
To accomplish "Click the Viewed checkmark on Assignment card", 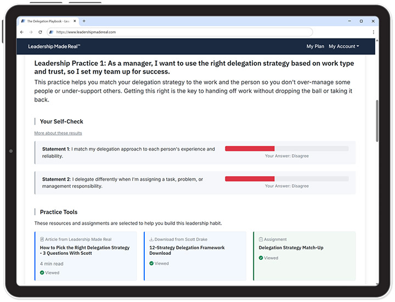I will click(261, 258).
